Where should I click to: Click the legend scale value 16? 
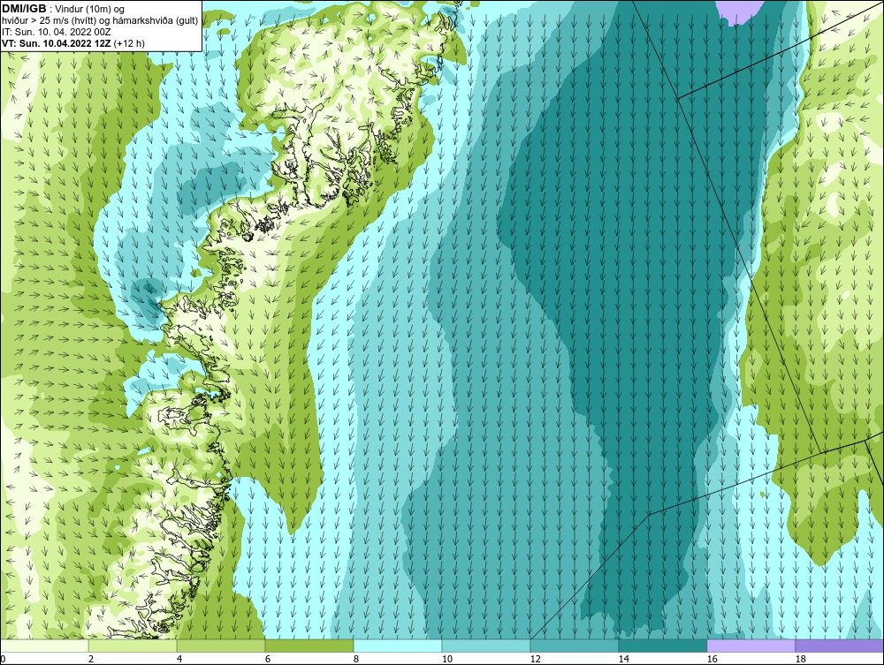pos(712,659)
